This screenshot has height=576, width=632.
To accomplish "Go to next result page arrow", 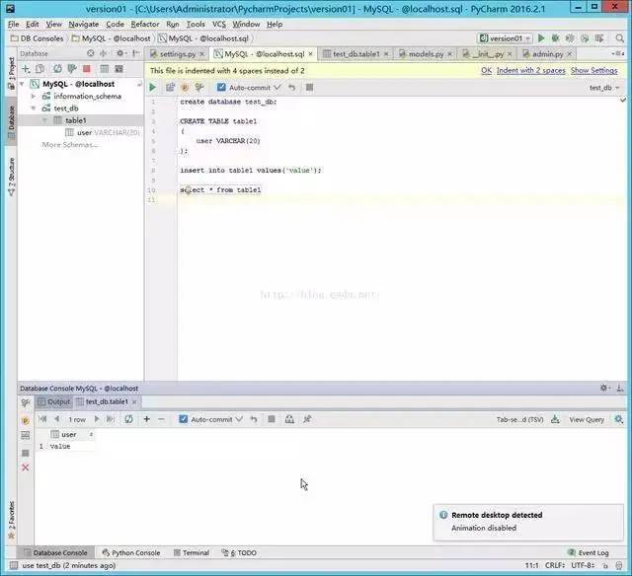I will [97, 419].
